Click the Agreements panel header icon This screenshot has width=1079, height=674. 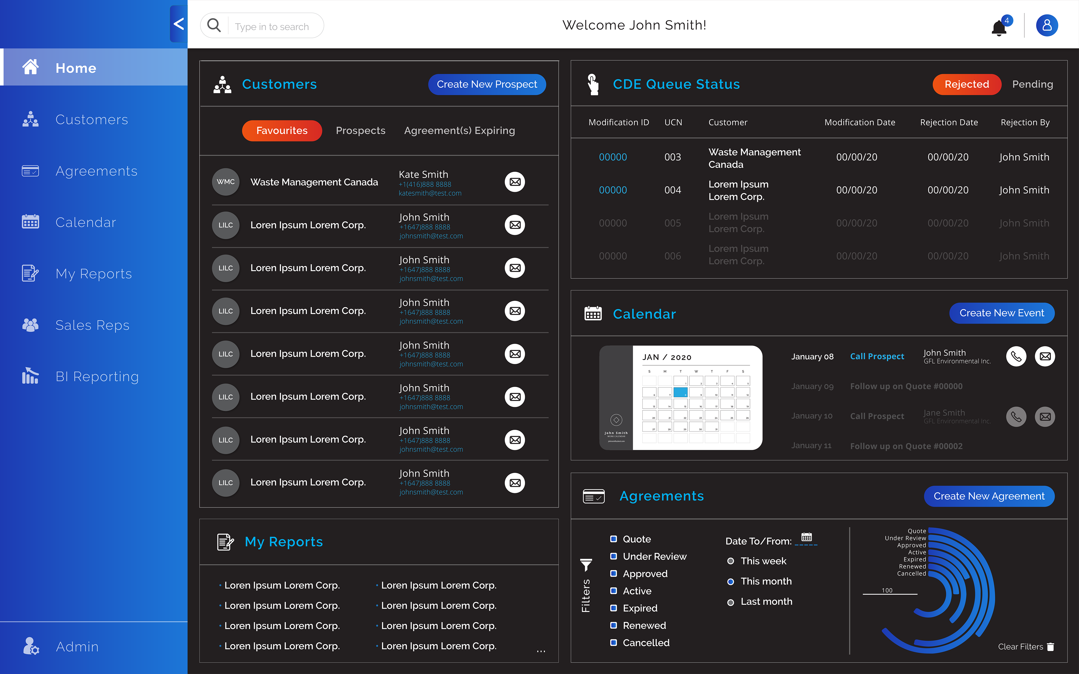593,496
